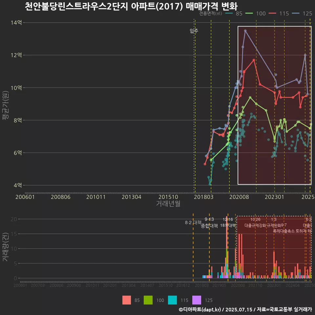The height and width of the screenshot is (315, 315).
Task: Click the 입주 marker label
Action: click(x=194, y=31)
